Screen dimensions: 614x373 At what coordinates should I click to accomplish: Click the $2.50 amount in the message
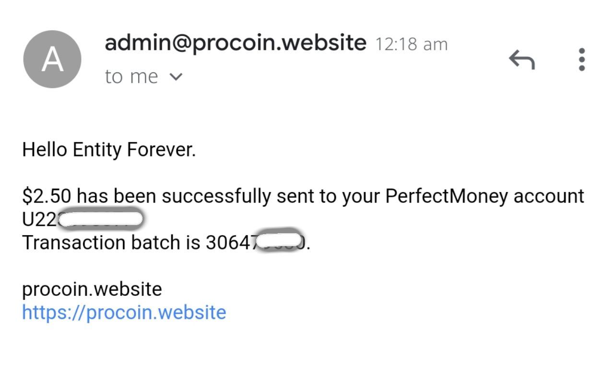coord(47,196)
